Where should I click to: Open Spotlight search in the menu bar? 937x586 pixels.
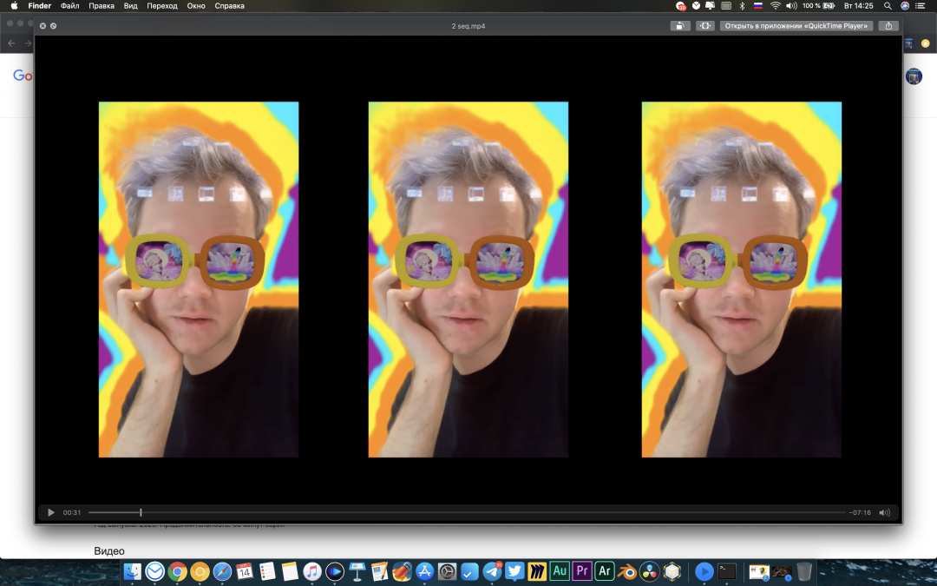coord(887,6)
